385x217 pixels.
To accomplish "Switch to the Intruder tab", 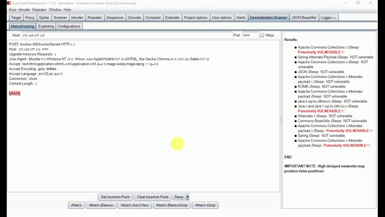I will point(77,17).
